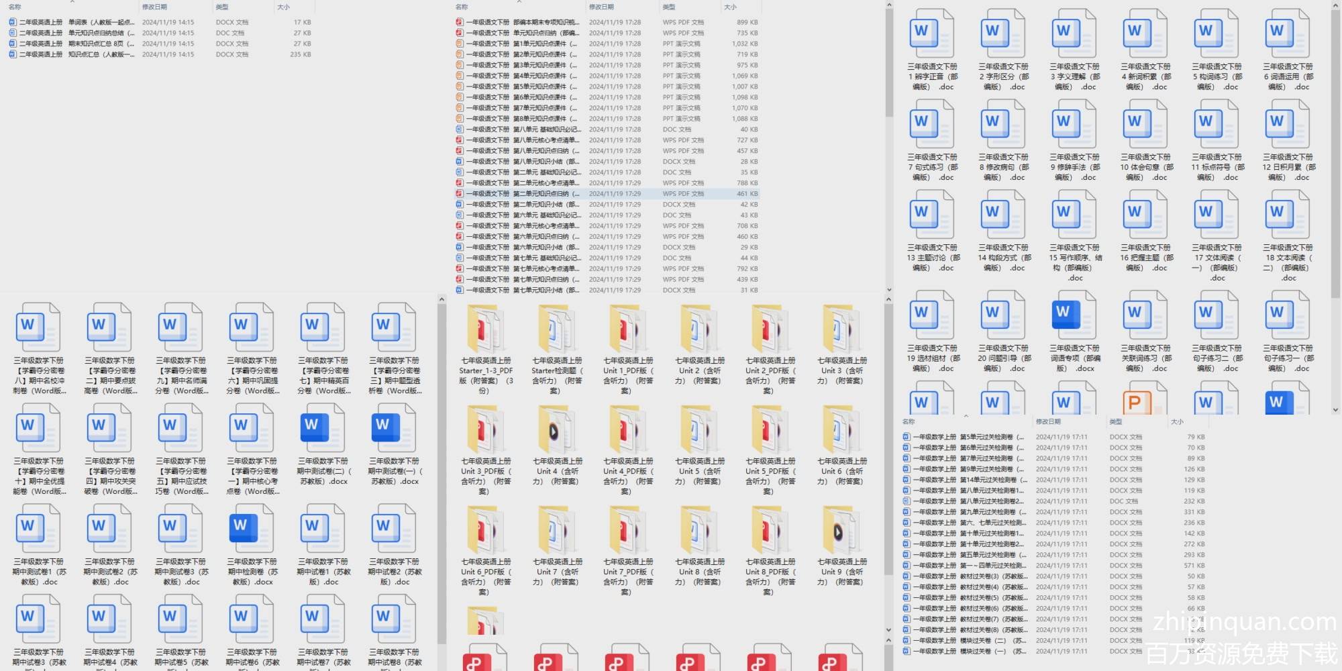Open the 三年级语文下册 11 标点符号 document
This screenshot has height=671, width=1342.
point(1216,124)
